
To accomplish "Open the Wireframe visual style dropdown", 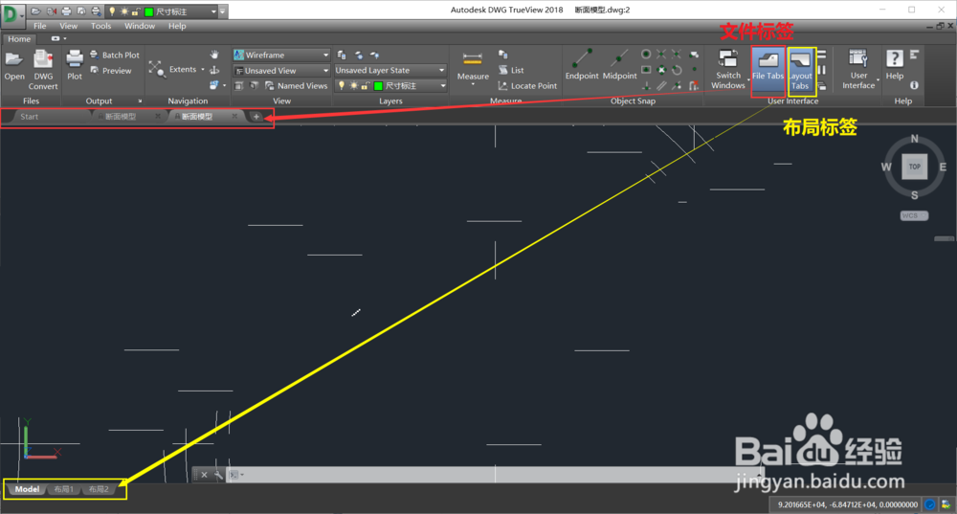I will coord(281,55).
